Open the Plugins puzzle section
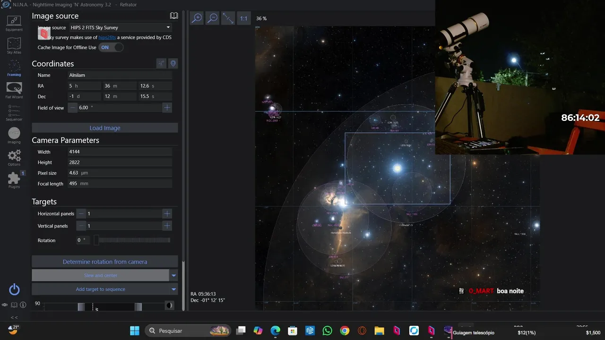This screenshot has width=605, height=340. (14, 180)
